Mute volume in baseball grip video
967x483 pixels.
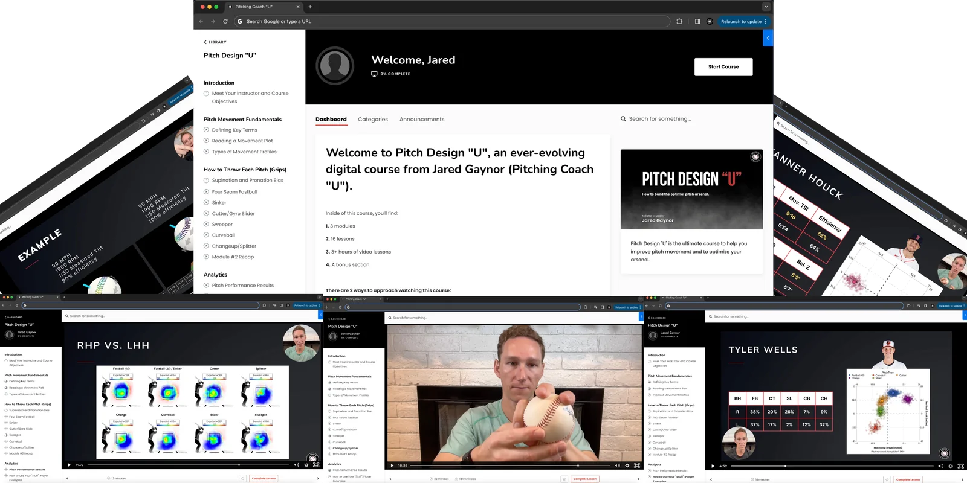tap(617, 465)
